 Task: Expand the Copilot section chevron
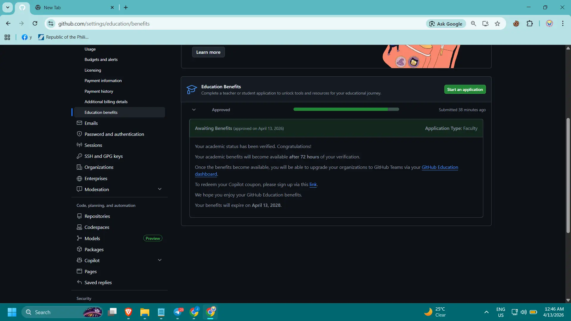coord(160,260)
